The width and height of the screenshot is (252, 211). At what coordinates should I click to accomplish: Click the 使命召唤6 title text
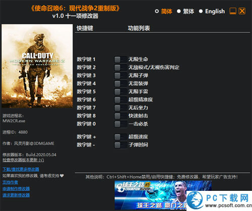(75, 9)
